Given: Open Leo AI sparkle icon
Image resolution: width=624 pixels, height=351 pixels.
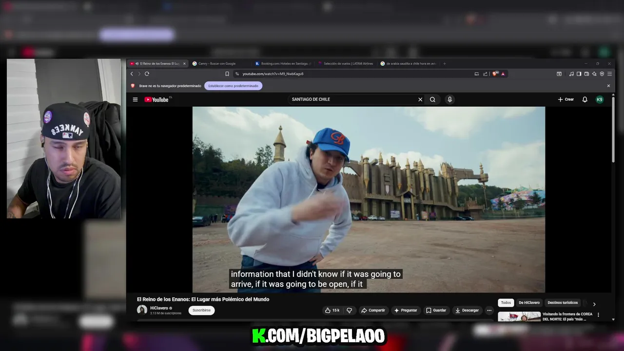Looking at the screenshot, I should [x=594, y=74].
